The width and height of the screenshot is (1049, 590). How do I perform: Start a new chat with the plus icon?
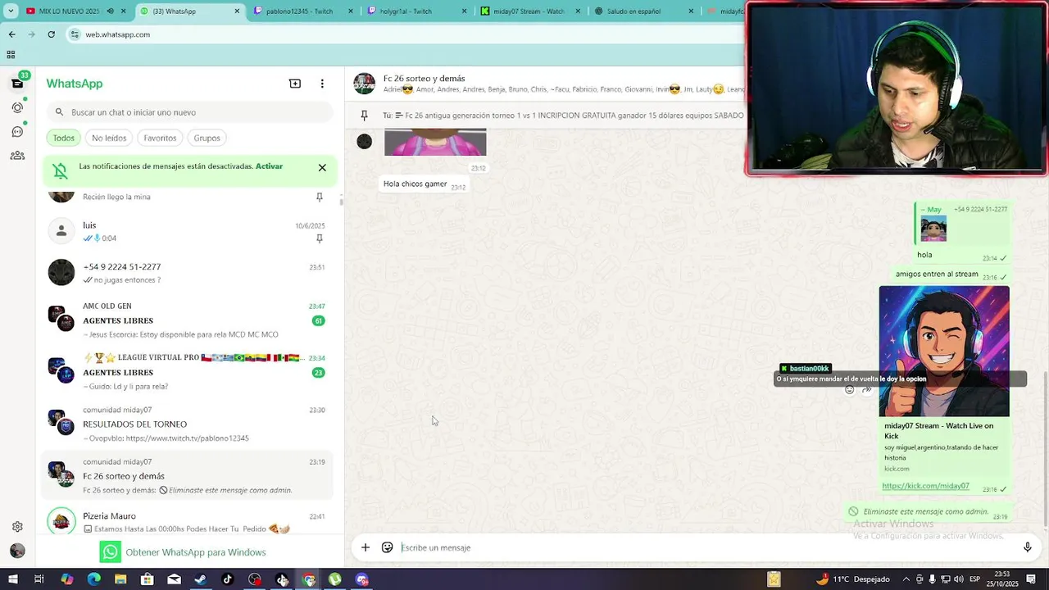(295, 84)
